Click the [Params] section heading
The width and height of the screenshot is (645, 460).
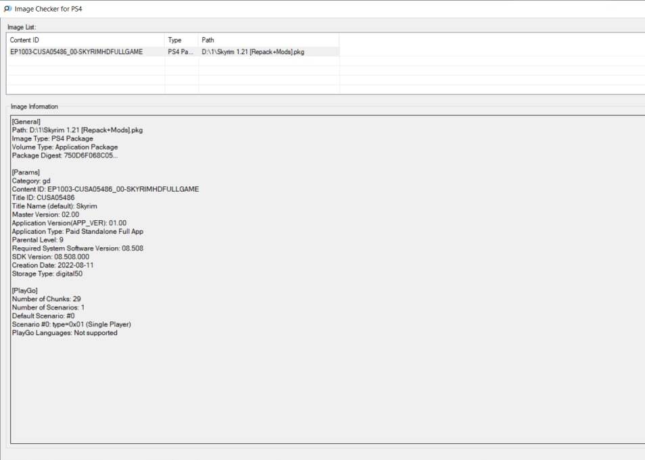[x=26, y=172]
